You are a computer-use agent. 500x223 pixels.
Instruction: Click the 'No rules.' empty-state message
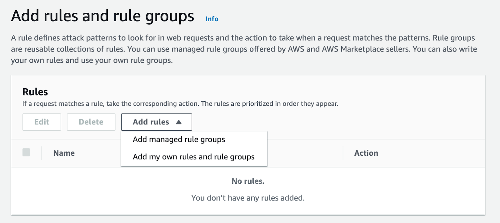tap(248, 181)
